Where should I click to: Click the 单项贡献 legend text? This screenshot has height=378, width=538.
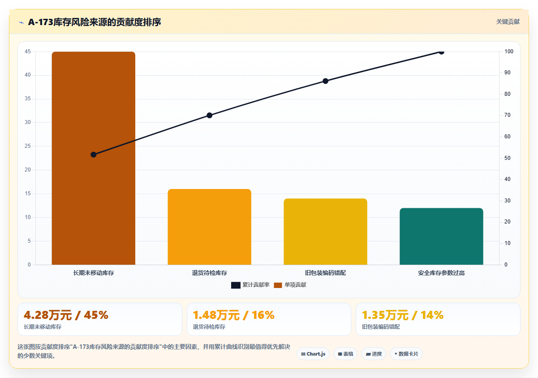coord(295,285)
